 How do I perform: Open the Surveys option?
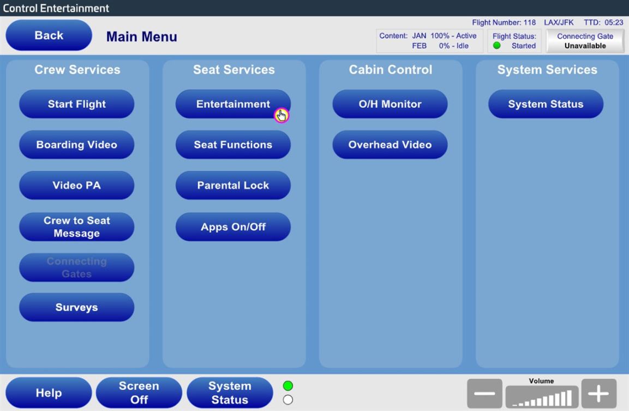pos(76,307)
